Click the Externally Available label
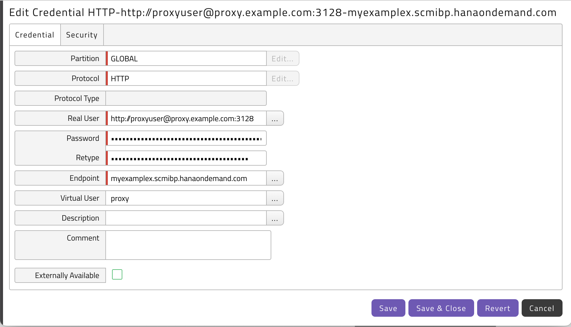 tap(67, 275)
